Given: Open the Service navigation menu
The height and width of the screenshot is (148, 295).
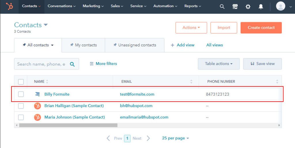Looking at the screenshot, I should tap(138, 6).
